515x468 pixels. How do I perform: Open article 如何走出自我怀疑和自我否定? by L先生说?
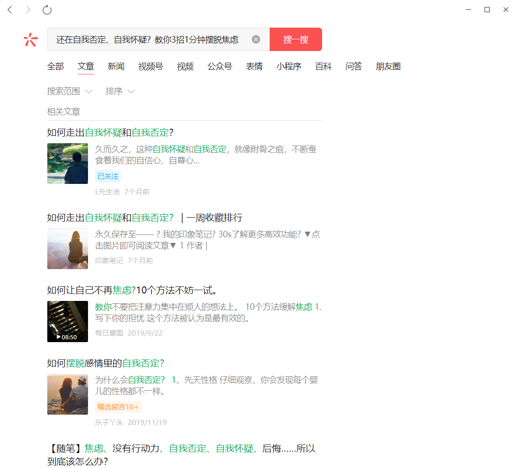(110, 133)
